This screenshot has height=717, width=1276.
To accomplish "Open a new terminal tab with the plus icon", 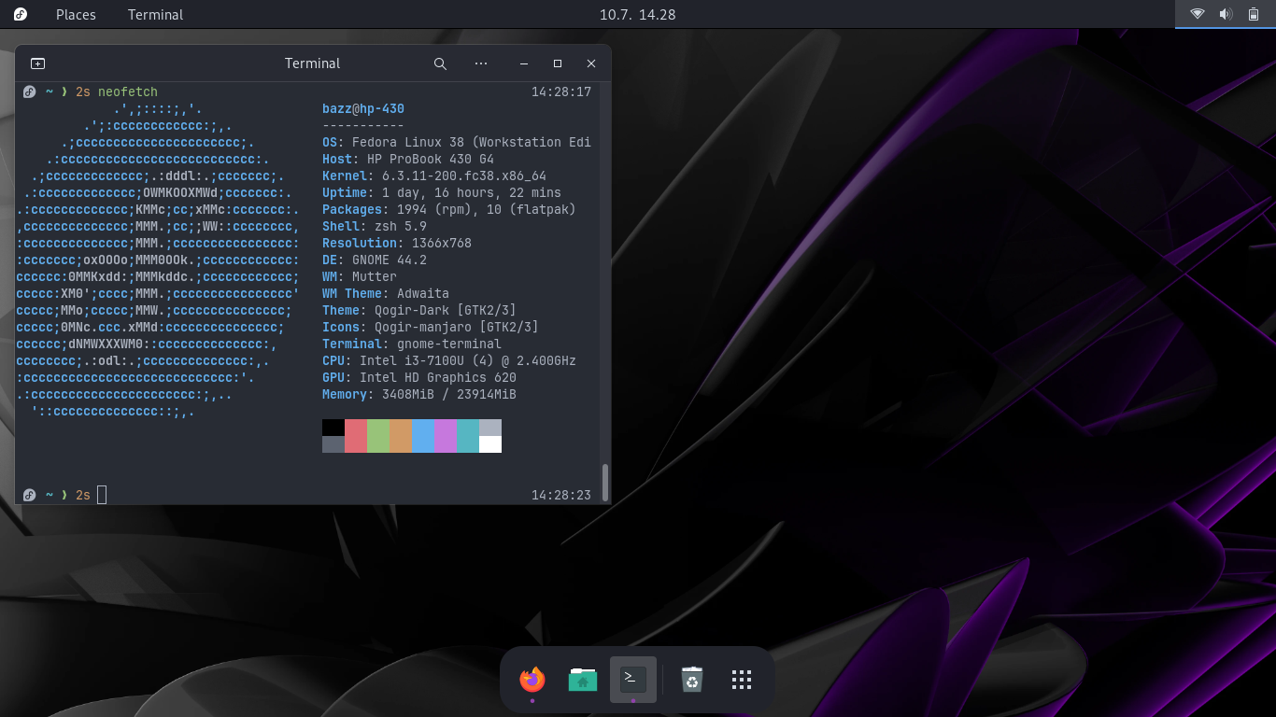I will [x=37, y=63].
